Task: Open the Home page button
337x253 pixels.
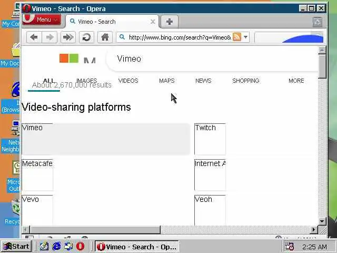Action: pos(105,37)
